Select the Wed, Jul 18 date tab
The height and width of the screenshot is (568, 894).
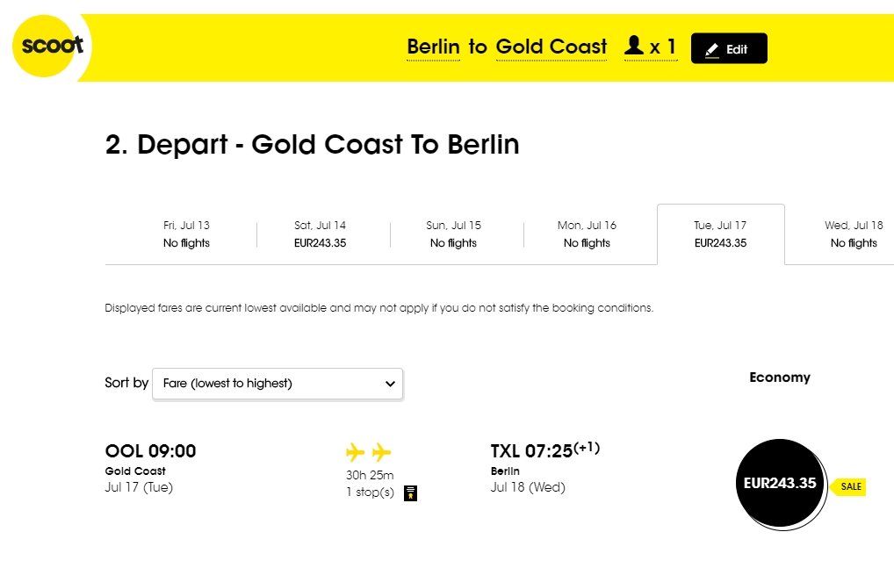tap(854, 234)
